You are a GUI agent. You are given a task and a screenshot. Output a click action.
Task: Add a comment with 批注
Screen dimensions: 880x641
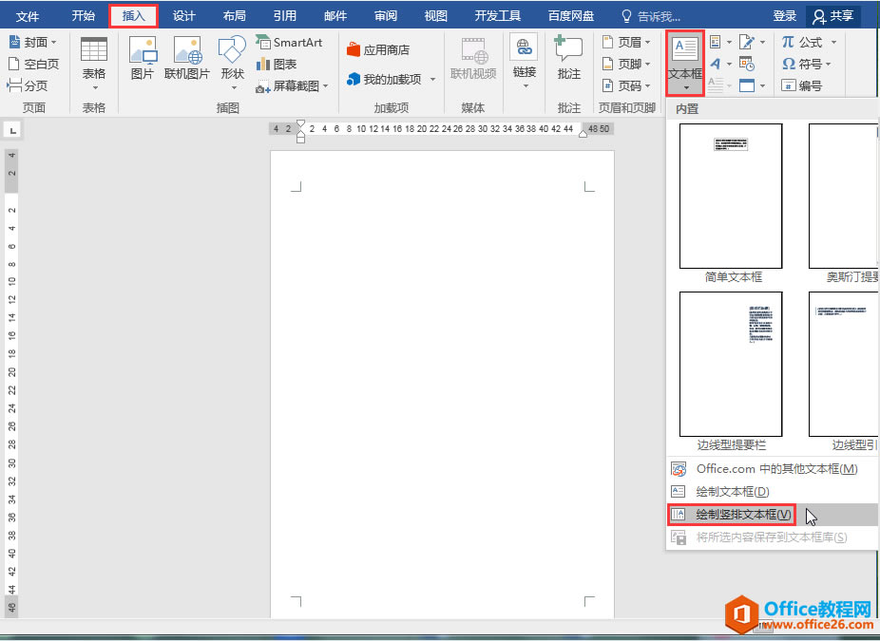(568, 58)
